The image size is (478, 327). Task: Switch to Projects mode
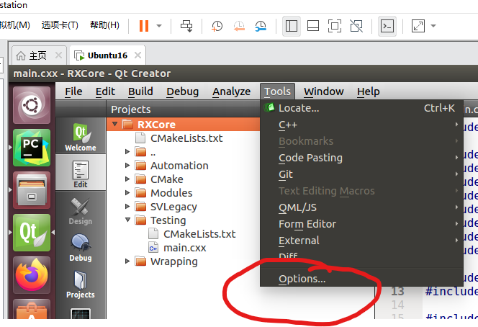tap(81, 285)
